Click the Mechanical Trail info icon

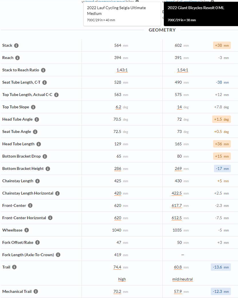tap(36, 292)
